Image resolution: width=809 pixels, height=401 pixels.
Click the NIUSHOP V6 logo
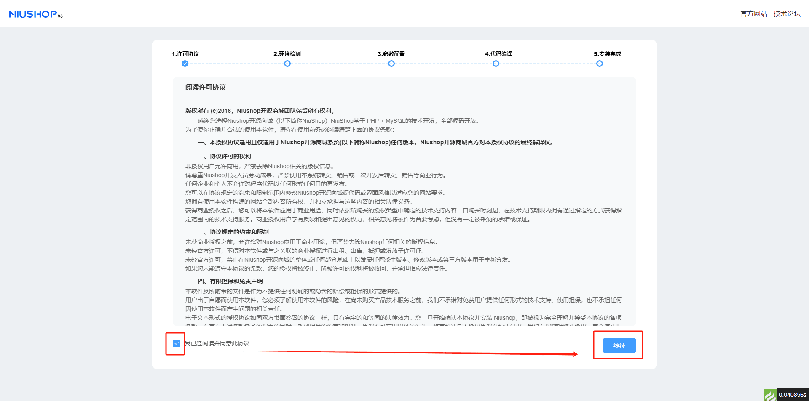click(35, 14)
